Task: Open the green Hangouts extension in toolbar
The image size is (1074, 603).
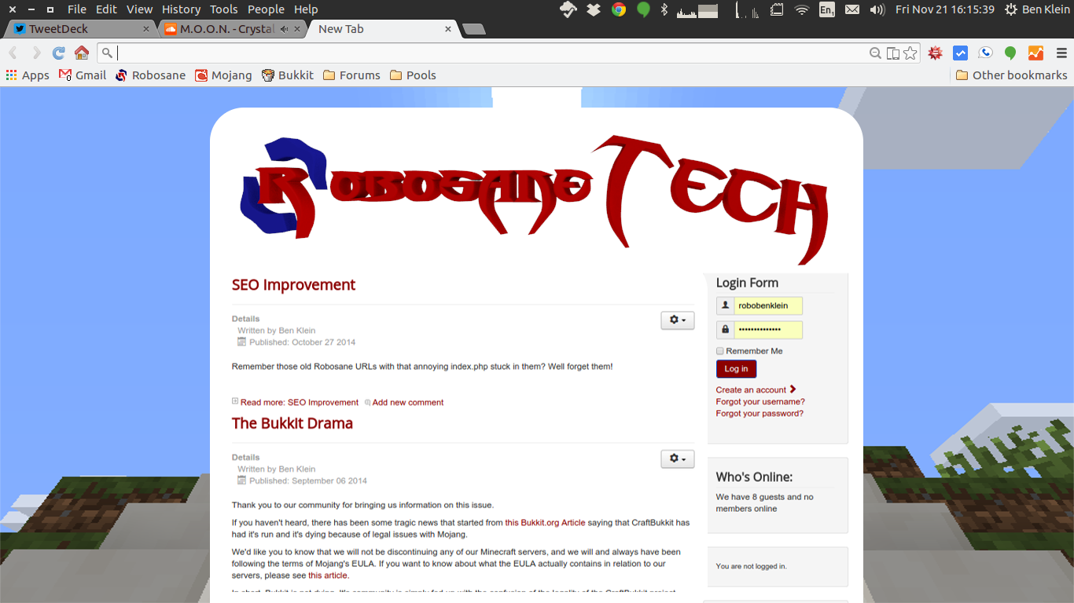Action: [1010, 53]
